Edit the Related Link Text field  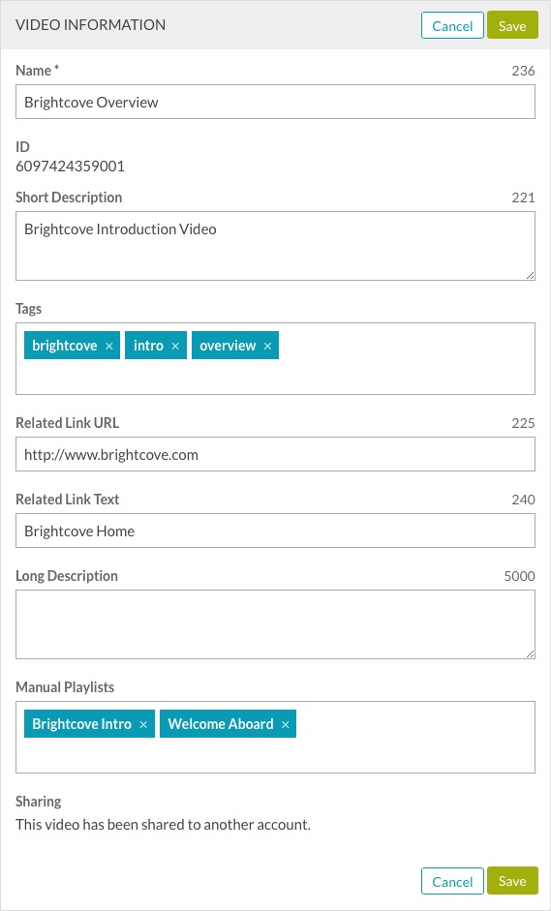[275, 531]
